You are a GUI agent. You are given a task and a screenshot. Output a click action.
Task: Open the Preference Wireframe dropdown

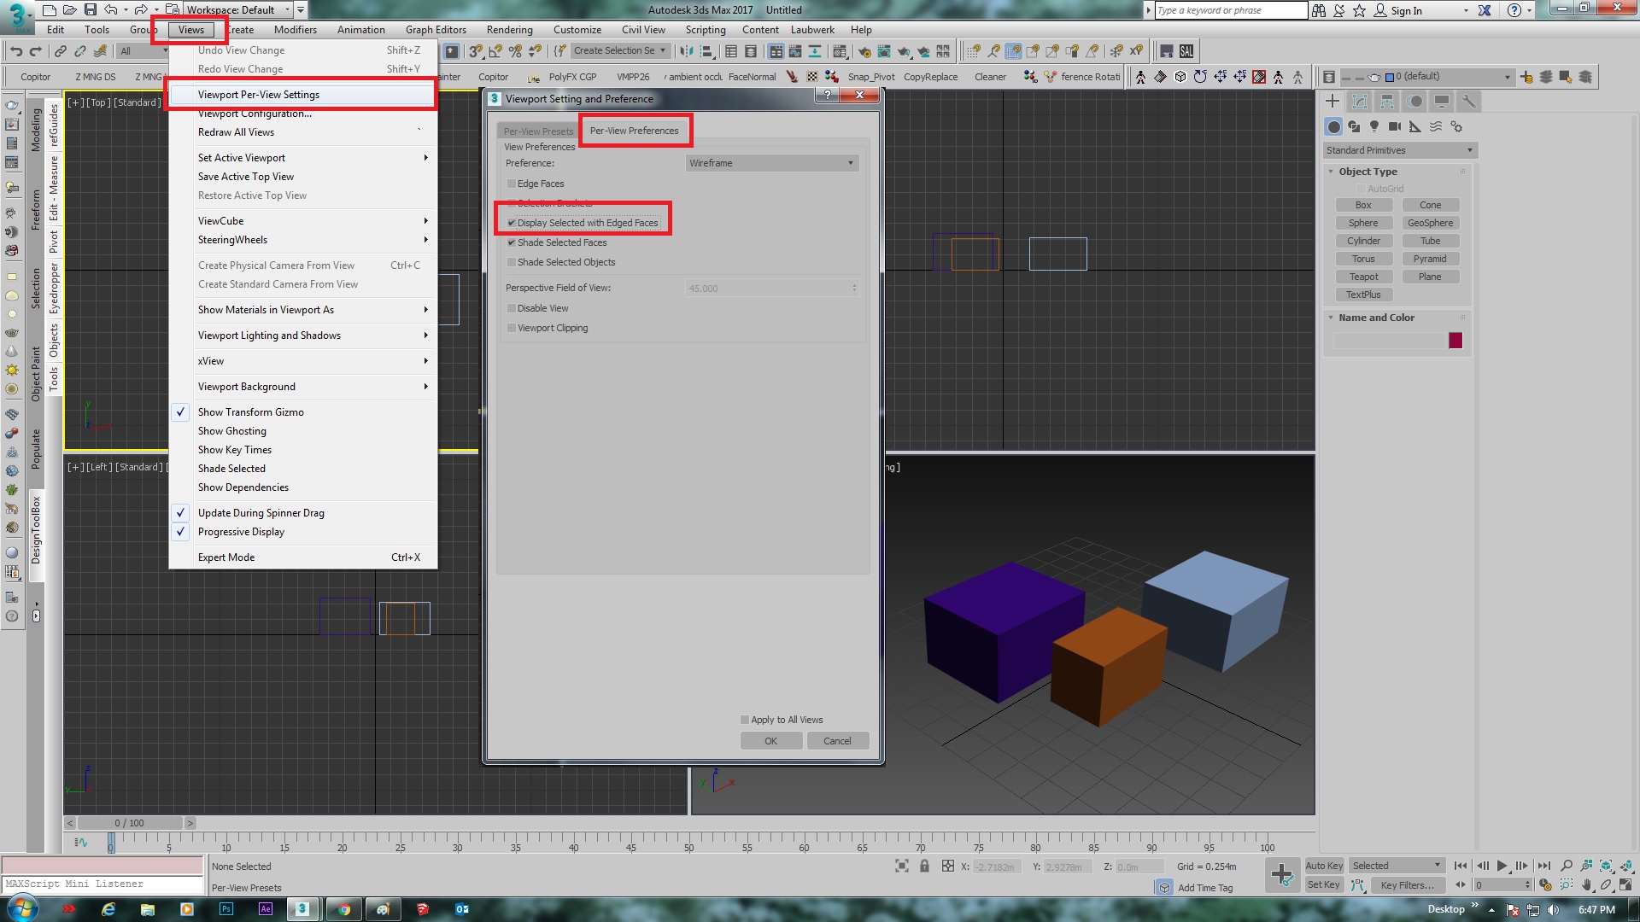click(x=770, y=163)
